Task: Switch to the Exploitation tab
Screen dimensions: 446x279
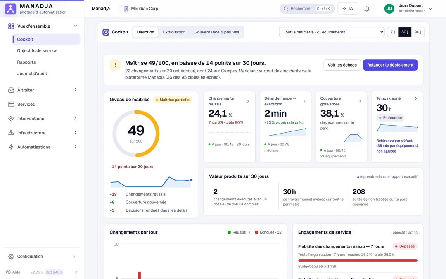Action: pos(174,32)
